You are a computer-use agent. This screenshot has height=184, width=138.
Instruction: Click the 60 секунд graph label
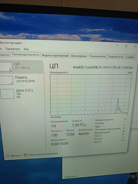coord(56,117)
